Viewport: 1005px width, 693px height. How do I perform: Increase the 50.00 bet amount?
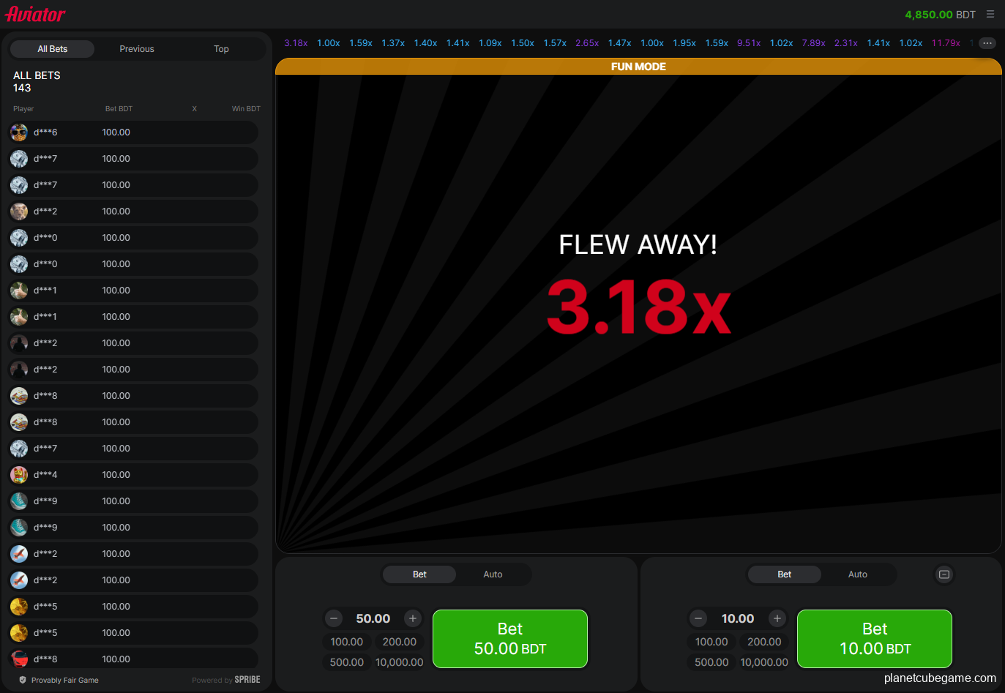tap(413, 618)
